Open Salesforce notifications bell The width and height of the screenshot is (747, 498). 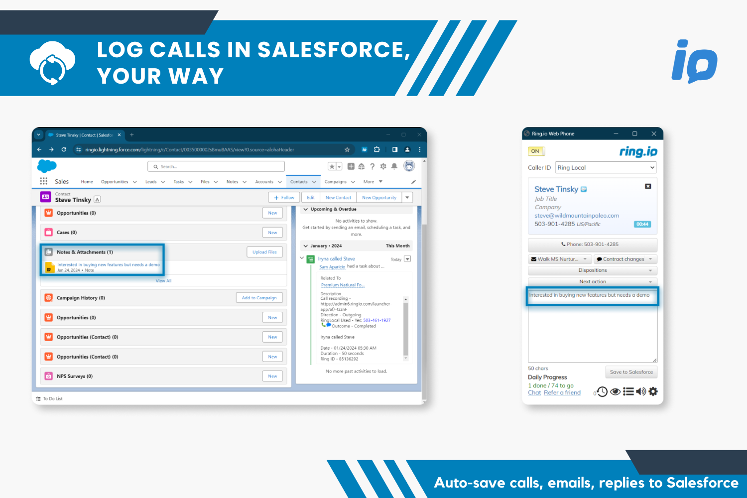(x=394, y=166)
